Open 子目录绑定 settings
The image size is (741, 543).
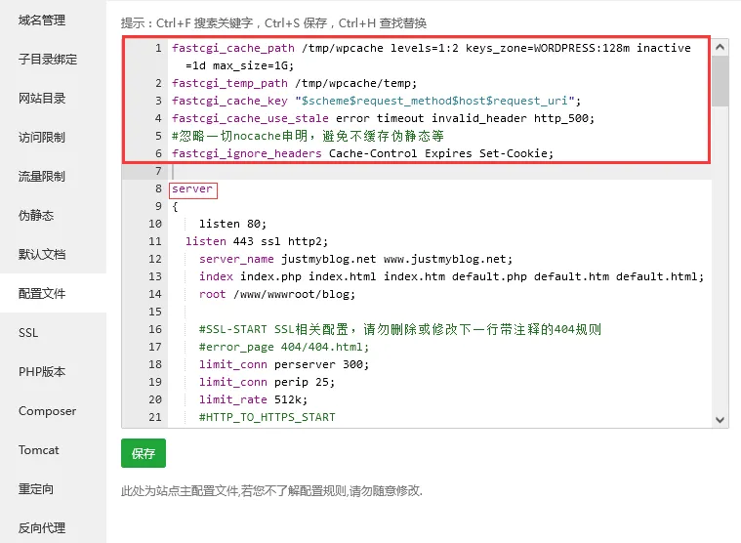pos(47,60)
